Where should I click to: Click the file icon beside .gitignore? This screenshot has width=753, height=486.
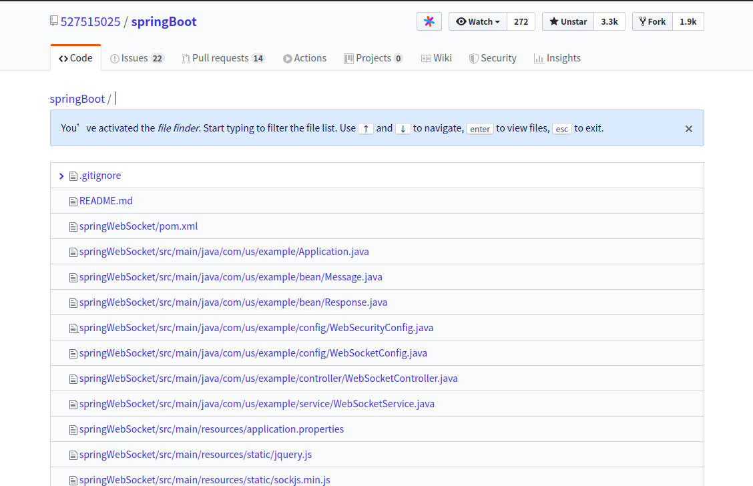[x=73, y=176]
